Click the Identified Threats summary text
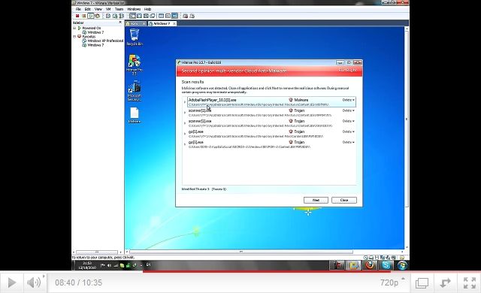481x293 pixels. tap(204, 189)
